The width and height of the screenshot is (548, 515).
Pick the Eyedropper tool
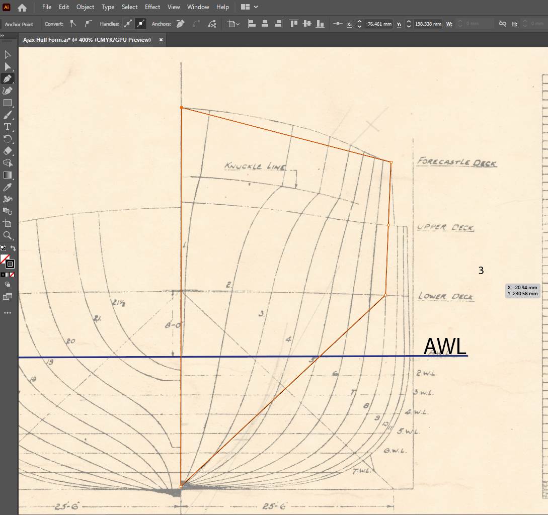click(8, 187)
